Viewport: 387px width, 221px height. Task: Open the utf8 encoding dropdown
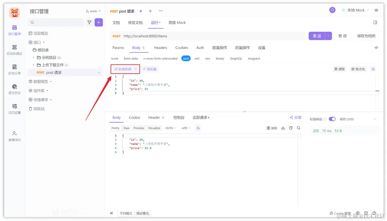(x=186, y=128)
